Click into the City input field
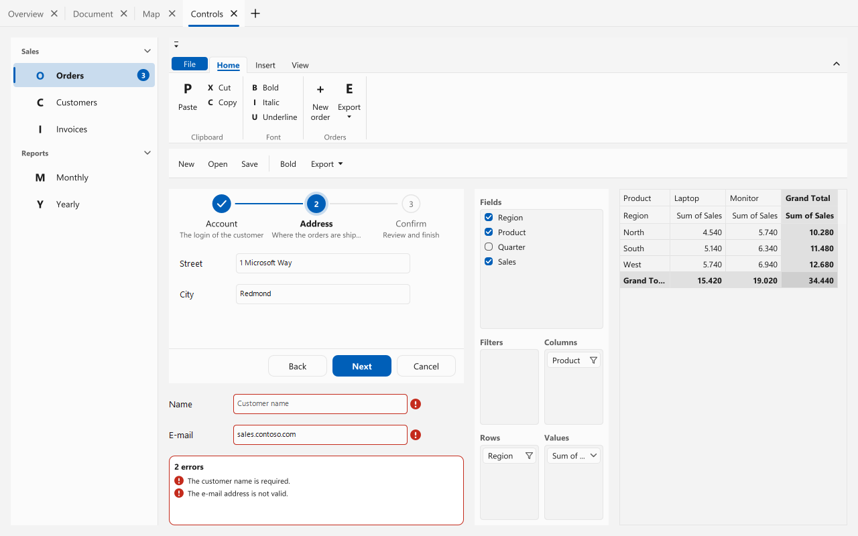858x536 pixels. [x=323, y=294]
